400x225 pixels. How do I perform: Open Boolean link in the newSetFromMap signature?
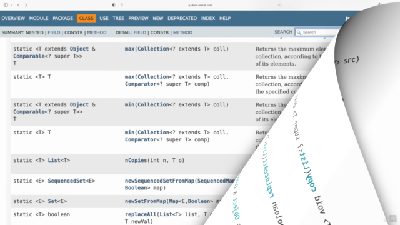click(199, 201)
